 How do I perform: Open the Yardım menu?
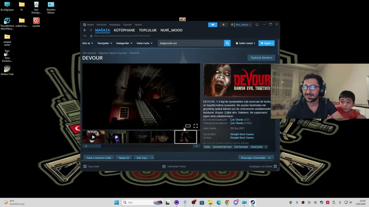pyautogui.click(x=138, y=25)
